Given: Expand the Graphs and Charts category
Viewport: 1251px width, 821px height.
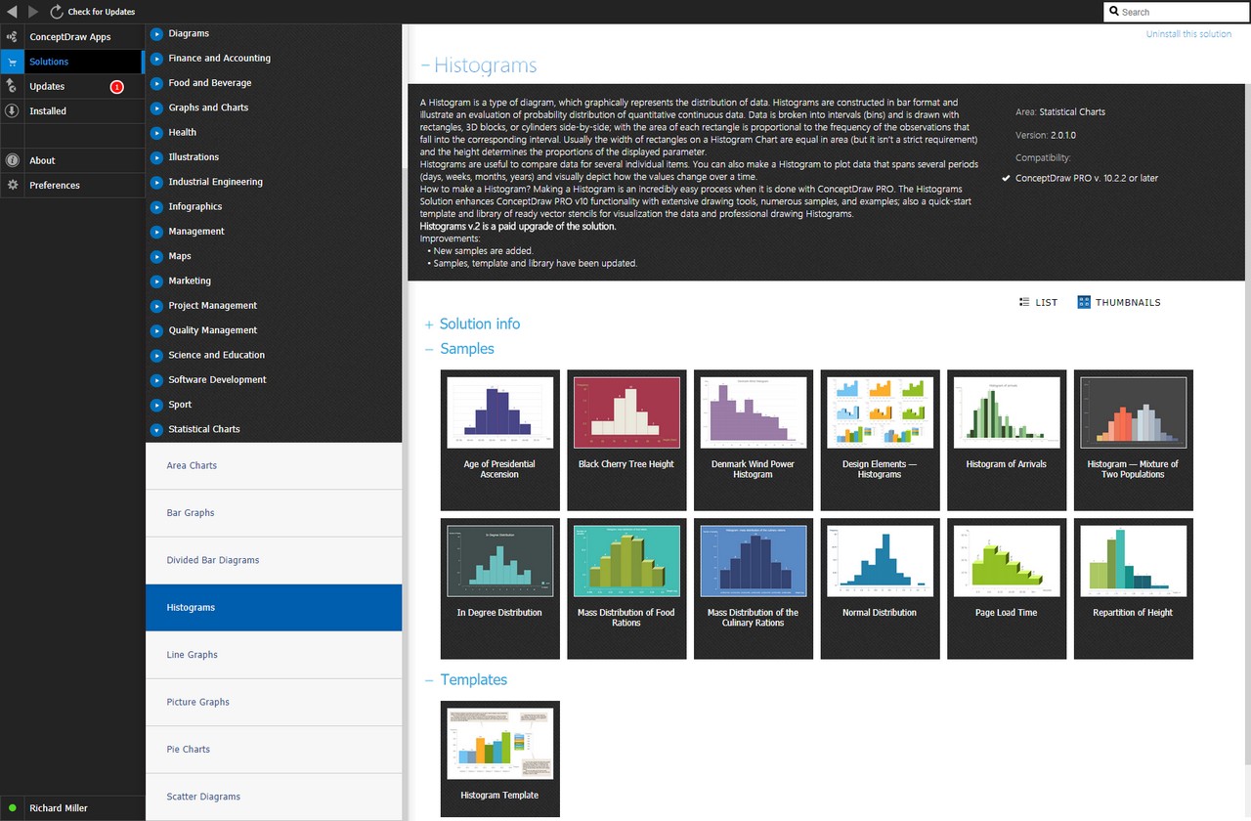Looking at the screenshot, I should [156, 108].
